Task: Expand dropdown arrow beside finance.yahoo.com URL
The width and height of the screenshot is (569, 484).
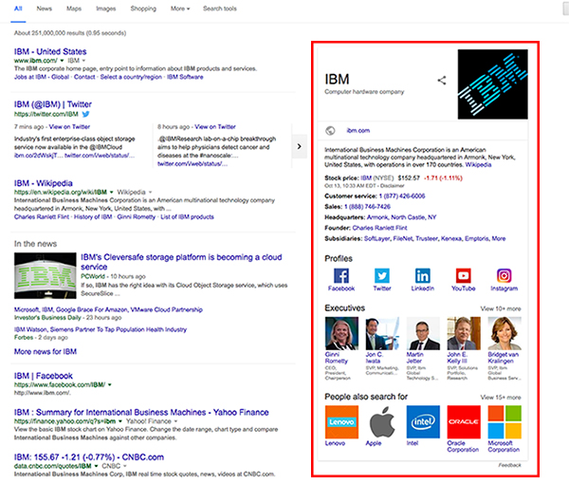Action: (x=120, y=421)
